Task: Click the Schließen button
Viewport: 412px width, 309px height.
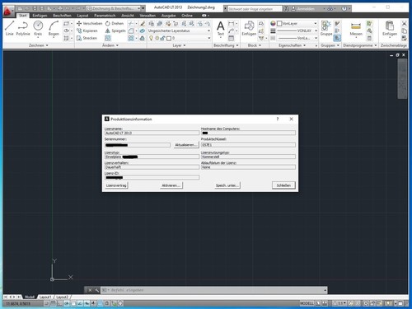Action: point(283,185)
